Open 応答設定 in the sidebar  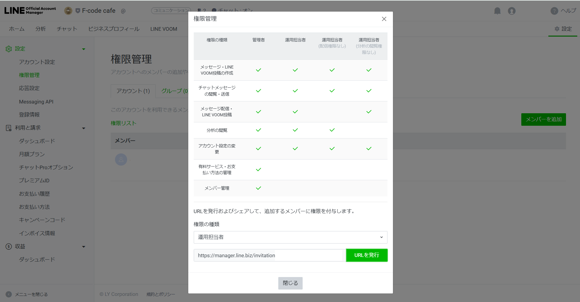pos(29,88)
